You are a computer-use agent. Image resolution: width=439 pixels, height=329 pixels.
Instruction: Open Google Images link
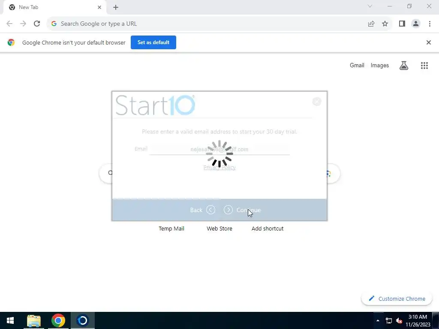click(x=380, y=65)
